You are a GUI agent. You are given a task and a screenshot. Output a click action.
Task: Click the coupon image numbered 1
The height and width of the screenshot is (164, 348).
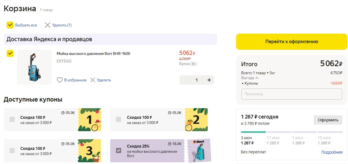click(x=89, y=120)
